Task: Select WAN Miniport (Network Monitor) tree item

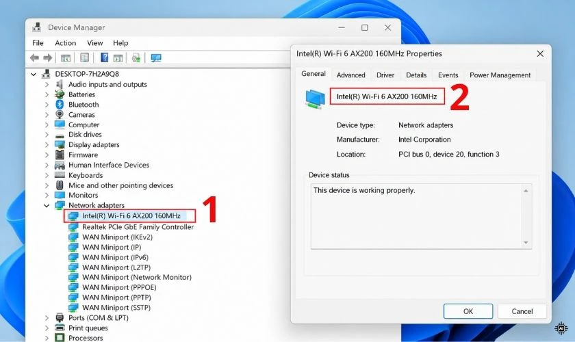Action: pos(136,277)
